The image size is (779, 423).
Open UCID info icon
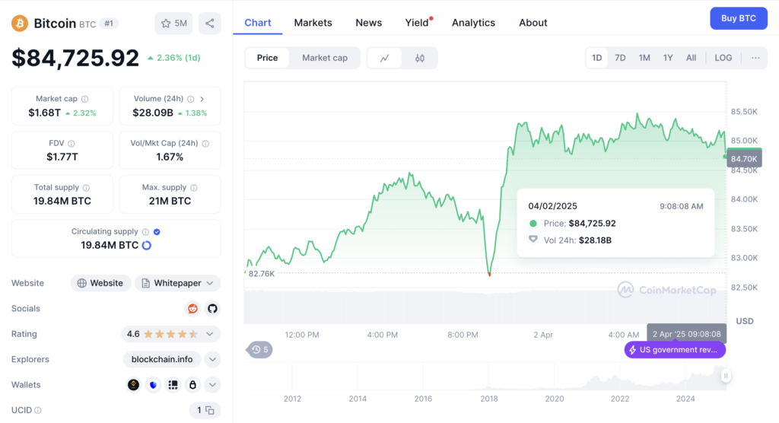[x=38, y=411]
